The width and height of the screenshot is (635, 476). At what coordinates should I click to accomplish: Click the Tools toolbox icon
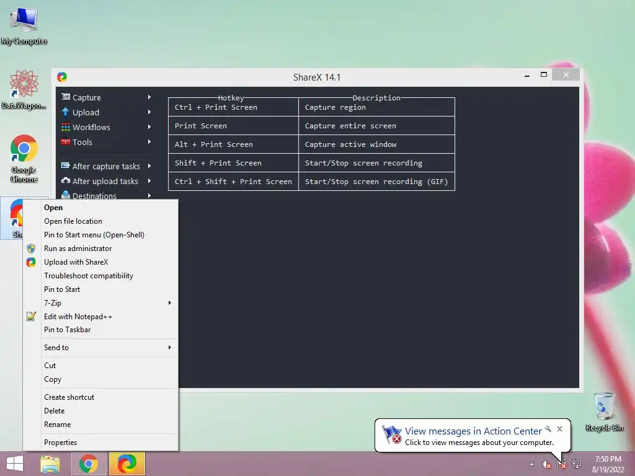click(66, 142)
